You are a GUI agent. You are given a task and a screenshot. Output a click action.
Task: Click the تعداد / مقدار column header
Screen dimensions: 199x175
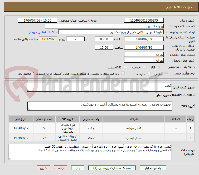pyautogui.click(x=45, y=119)
